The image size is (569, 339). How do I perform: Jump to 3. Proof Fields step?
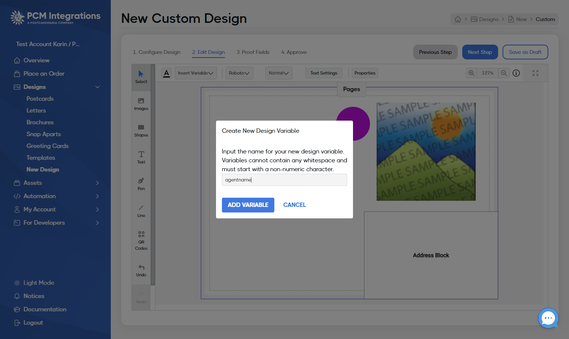tap(253, 52)
